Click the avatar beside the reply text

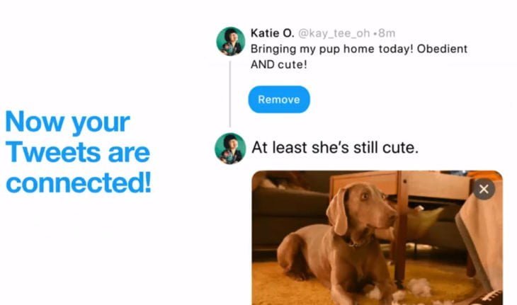[x=230, y=148]
